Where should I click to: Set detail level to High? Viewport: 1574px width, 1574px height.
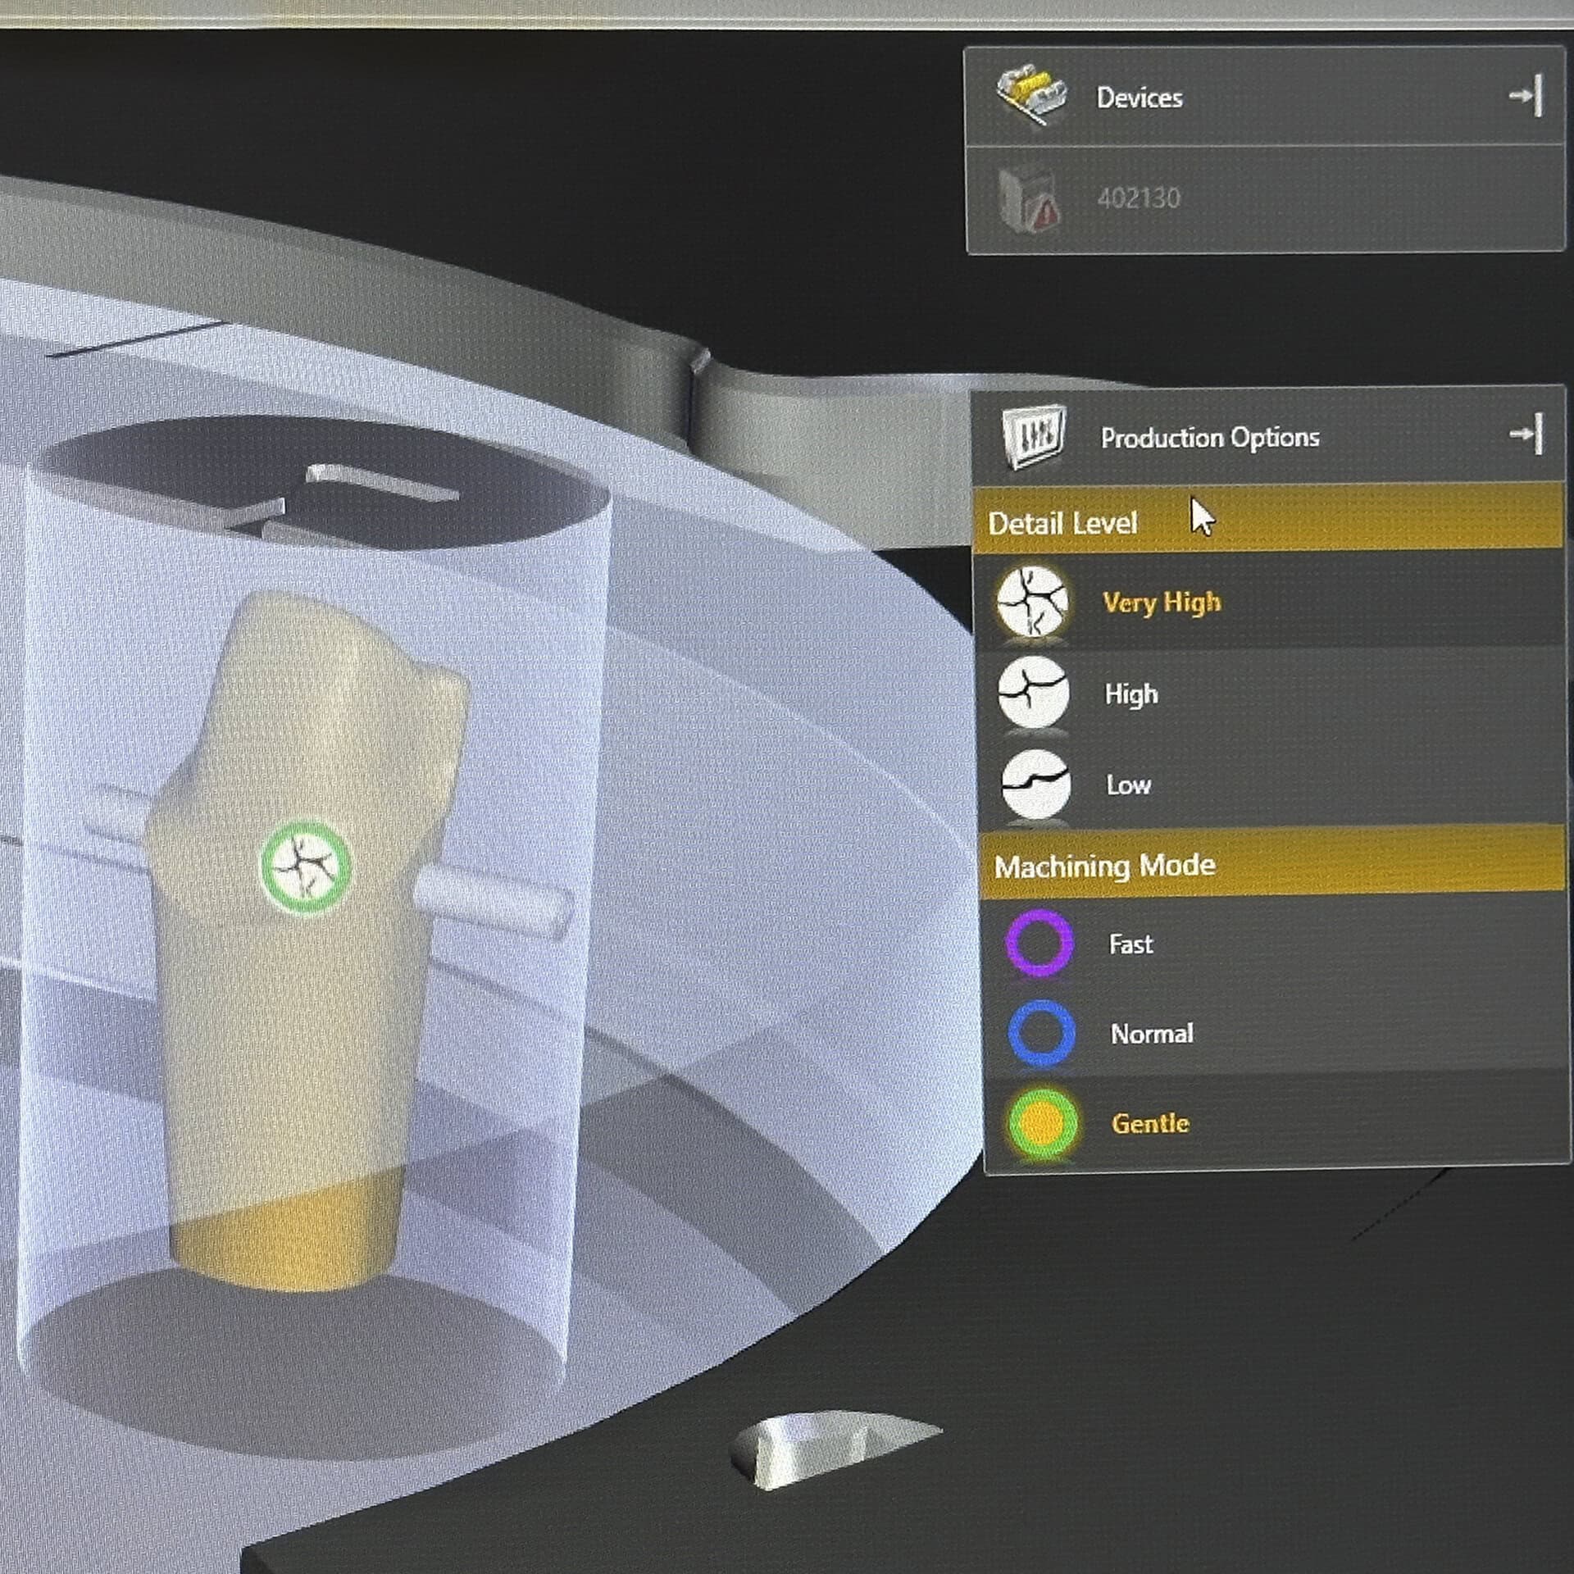tap(1130, 694)
